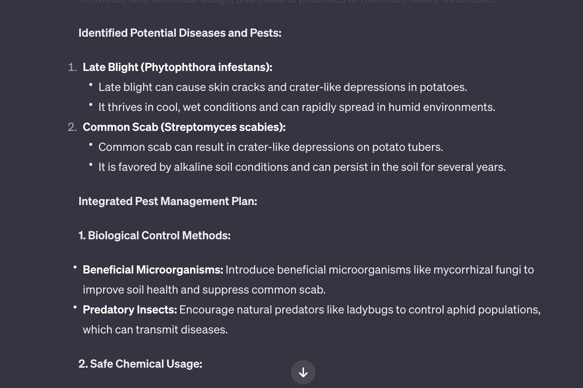Viewport: 583px width, 388px height.
Task: Select the 'Common Scab (Streptomyces scabies)' item
Action: point(184,127)
